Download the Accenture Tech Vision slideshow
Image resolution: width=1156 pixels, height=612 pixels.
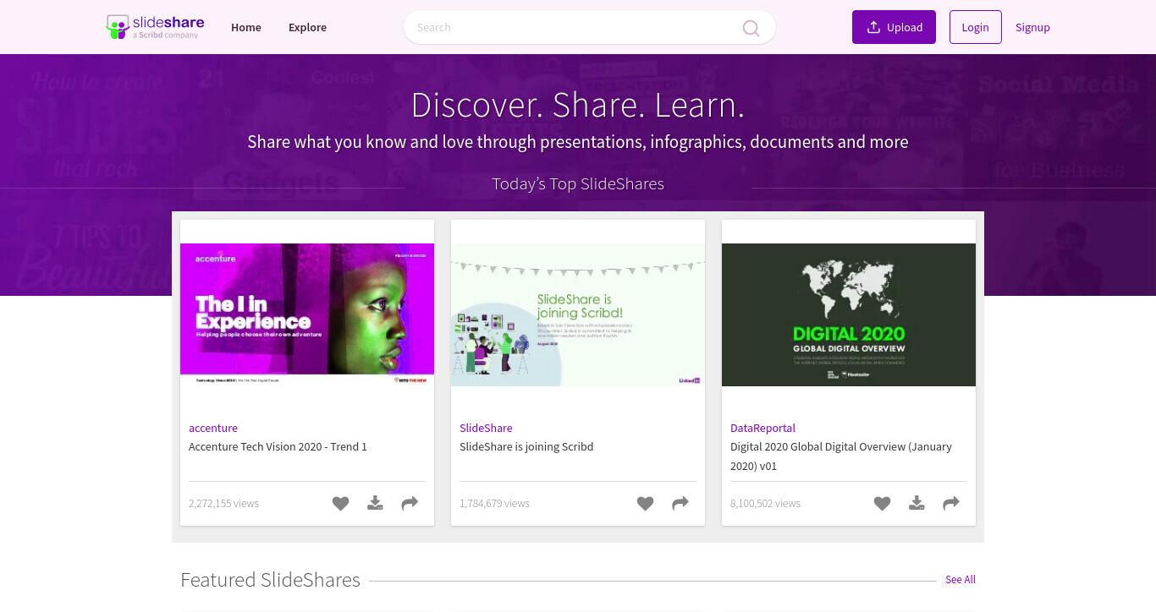(x=375, y=504)
